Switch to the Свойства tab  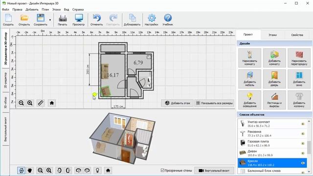[297, 35]
